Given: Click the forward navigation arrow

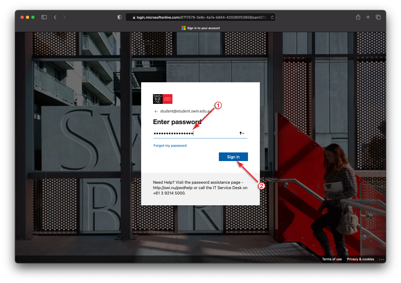Looking at the screenshot, I should (64, 17).
